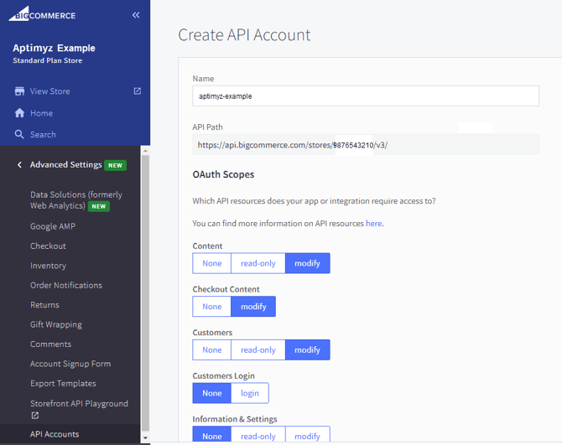Image resolution: width=562 pixels, height=445 pixels.
Task: Set Checkout Content scope to None
Action: [212, 307]
